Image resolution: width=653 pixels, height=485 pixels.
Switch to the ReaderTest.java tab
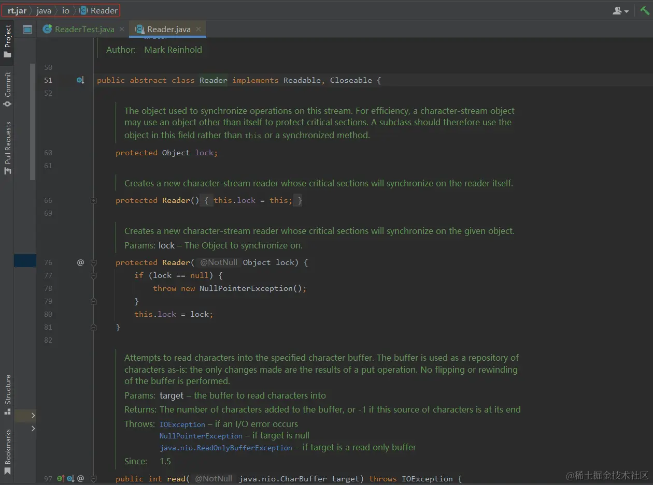tap(84, 29)
